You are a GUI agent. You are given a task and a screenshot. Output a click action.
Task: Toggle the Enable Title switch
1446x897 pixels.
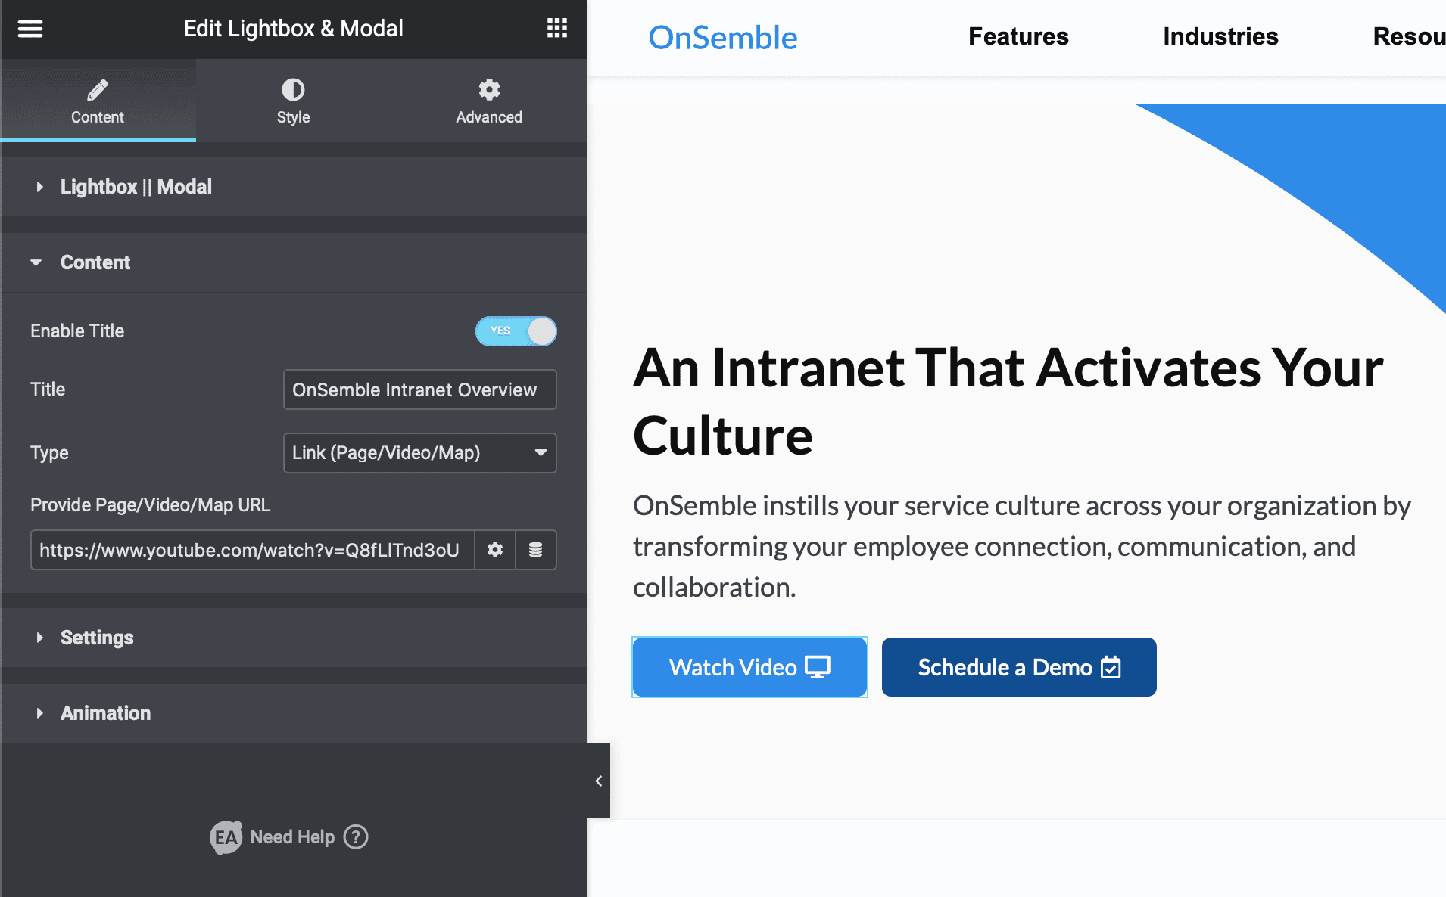click(x=516, y=331)
